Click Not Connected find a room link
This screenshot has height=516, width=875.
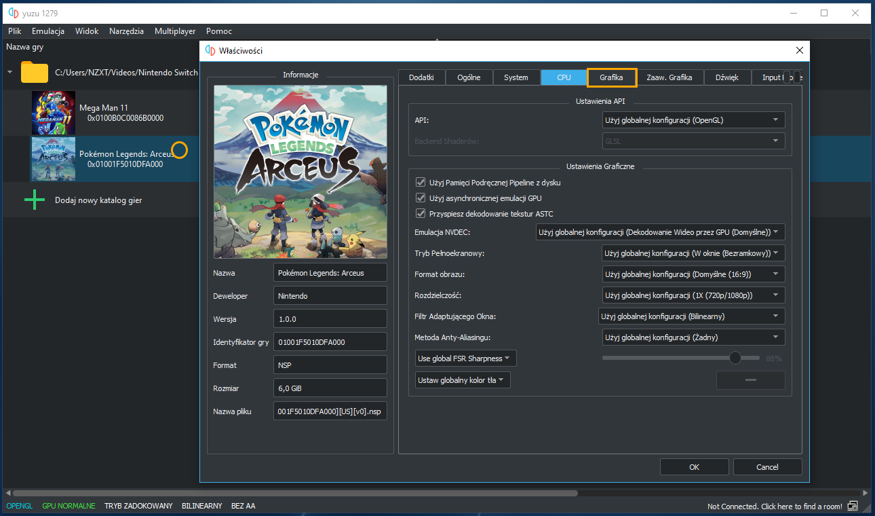click(775, 506)
